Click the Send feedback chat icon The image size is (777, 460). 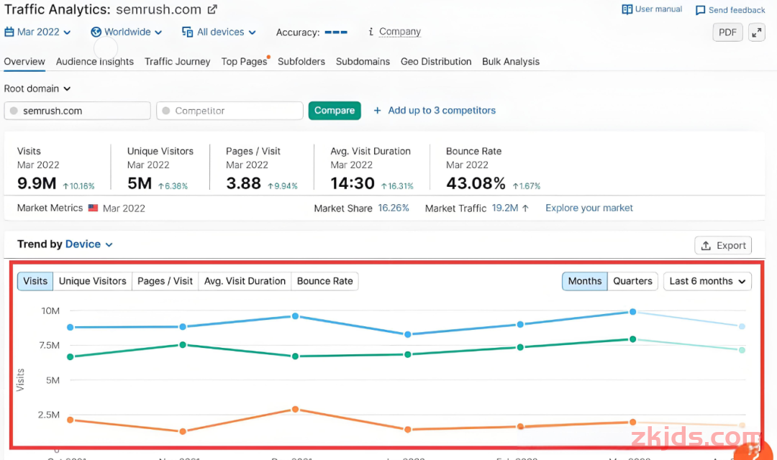[700, 10]
